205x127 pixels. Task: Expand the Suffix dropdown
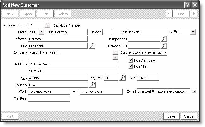(193, 32)
